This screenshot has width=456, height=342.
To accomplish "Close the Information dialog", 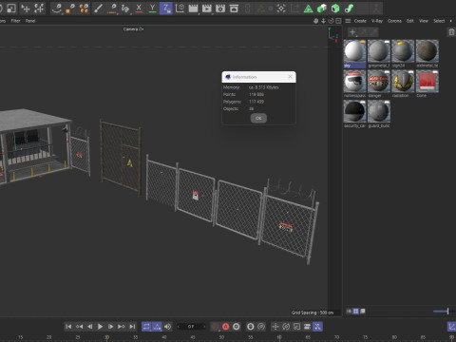I will [x=290, y=77].
